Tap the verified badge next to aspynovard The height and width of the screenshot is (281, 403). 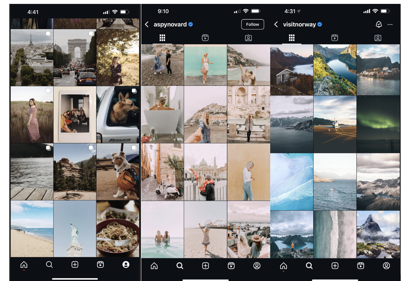191,24
